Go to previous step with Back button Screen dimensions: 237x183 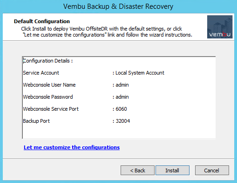pyautogui.click(x=137, y=170)
